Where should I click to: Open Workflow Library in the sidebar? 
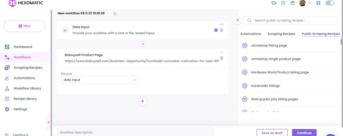pyautogui.click(x=27, y=89)
